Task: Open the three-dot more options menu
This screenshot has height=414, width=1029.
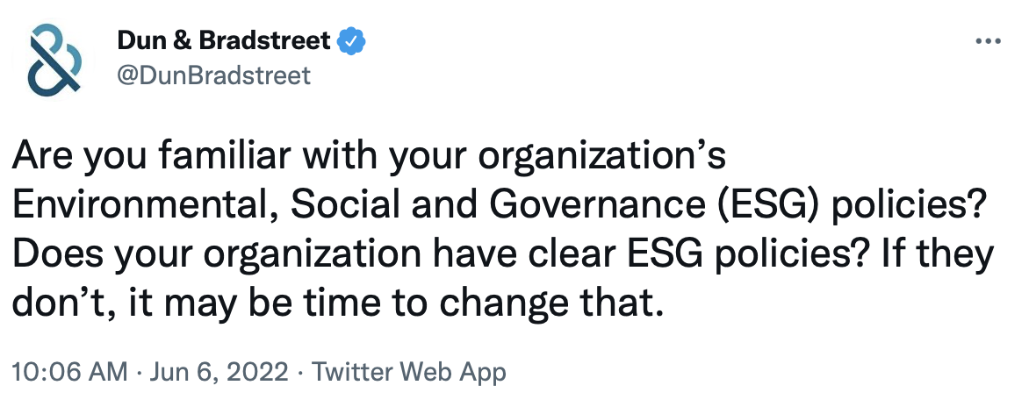Action: click(989, 41)
